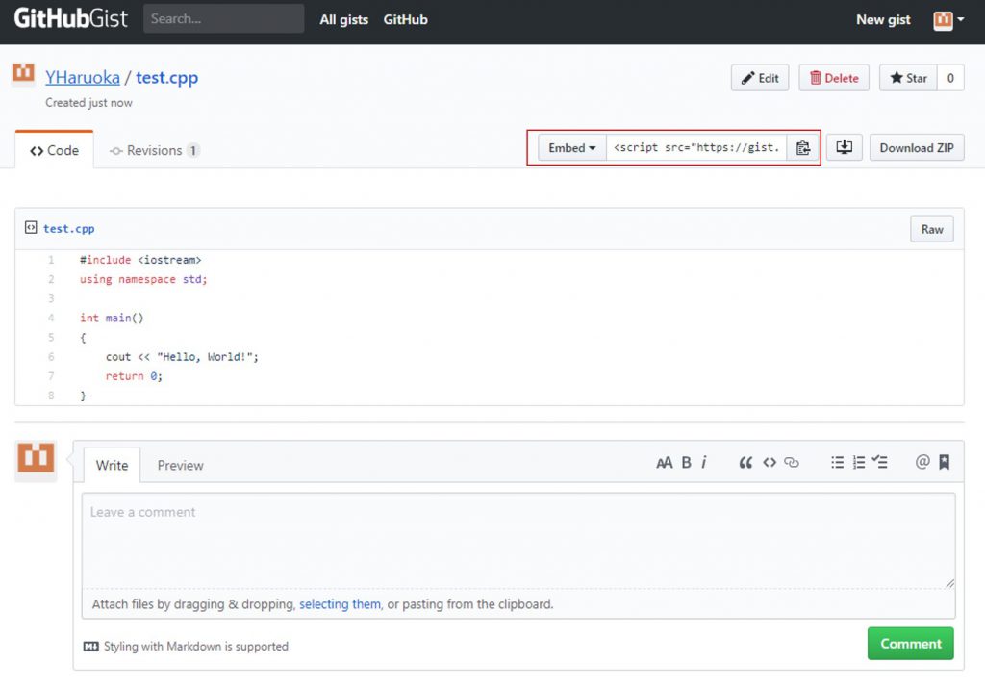Mention a user with @ icon
This screenshot has width=985, height=689.
(922, 463)
